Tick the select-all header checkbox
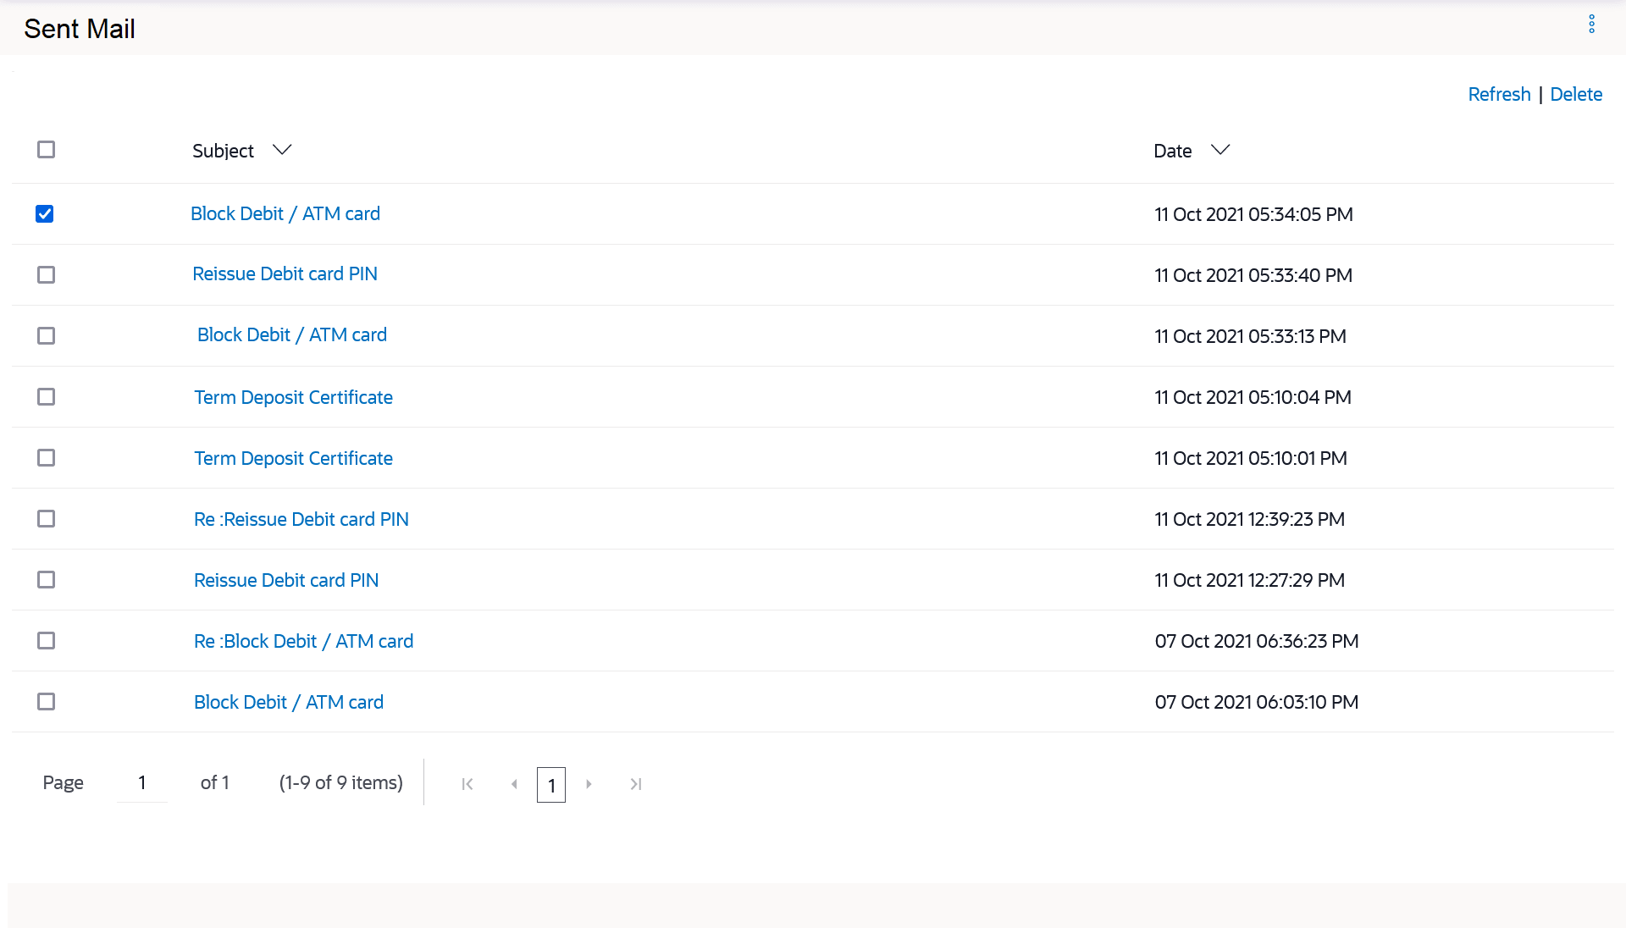Viewport: 1626px width, 928px height. click(x=47, y=150)
